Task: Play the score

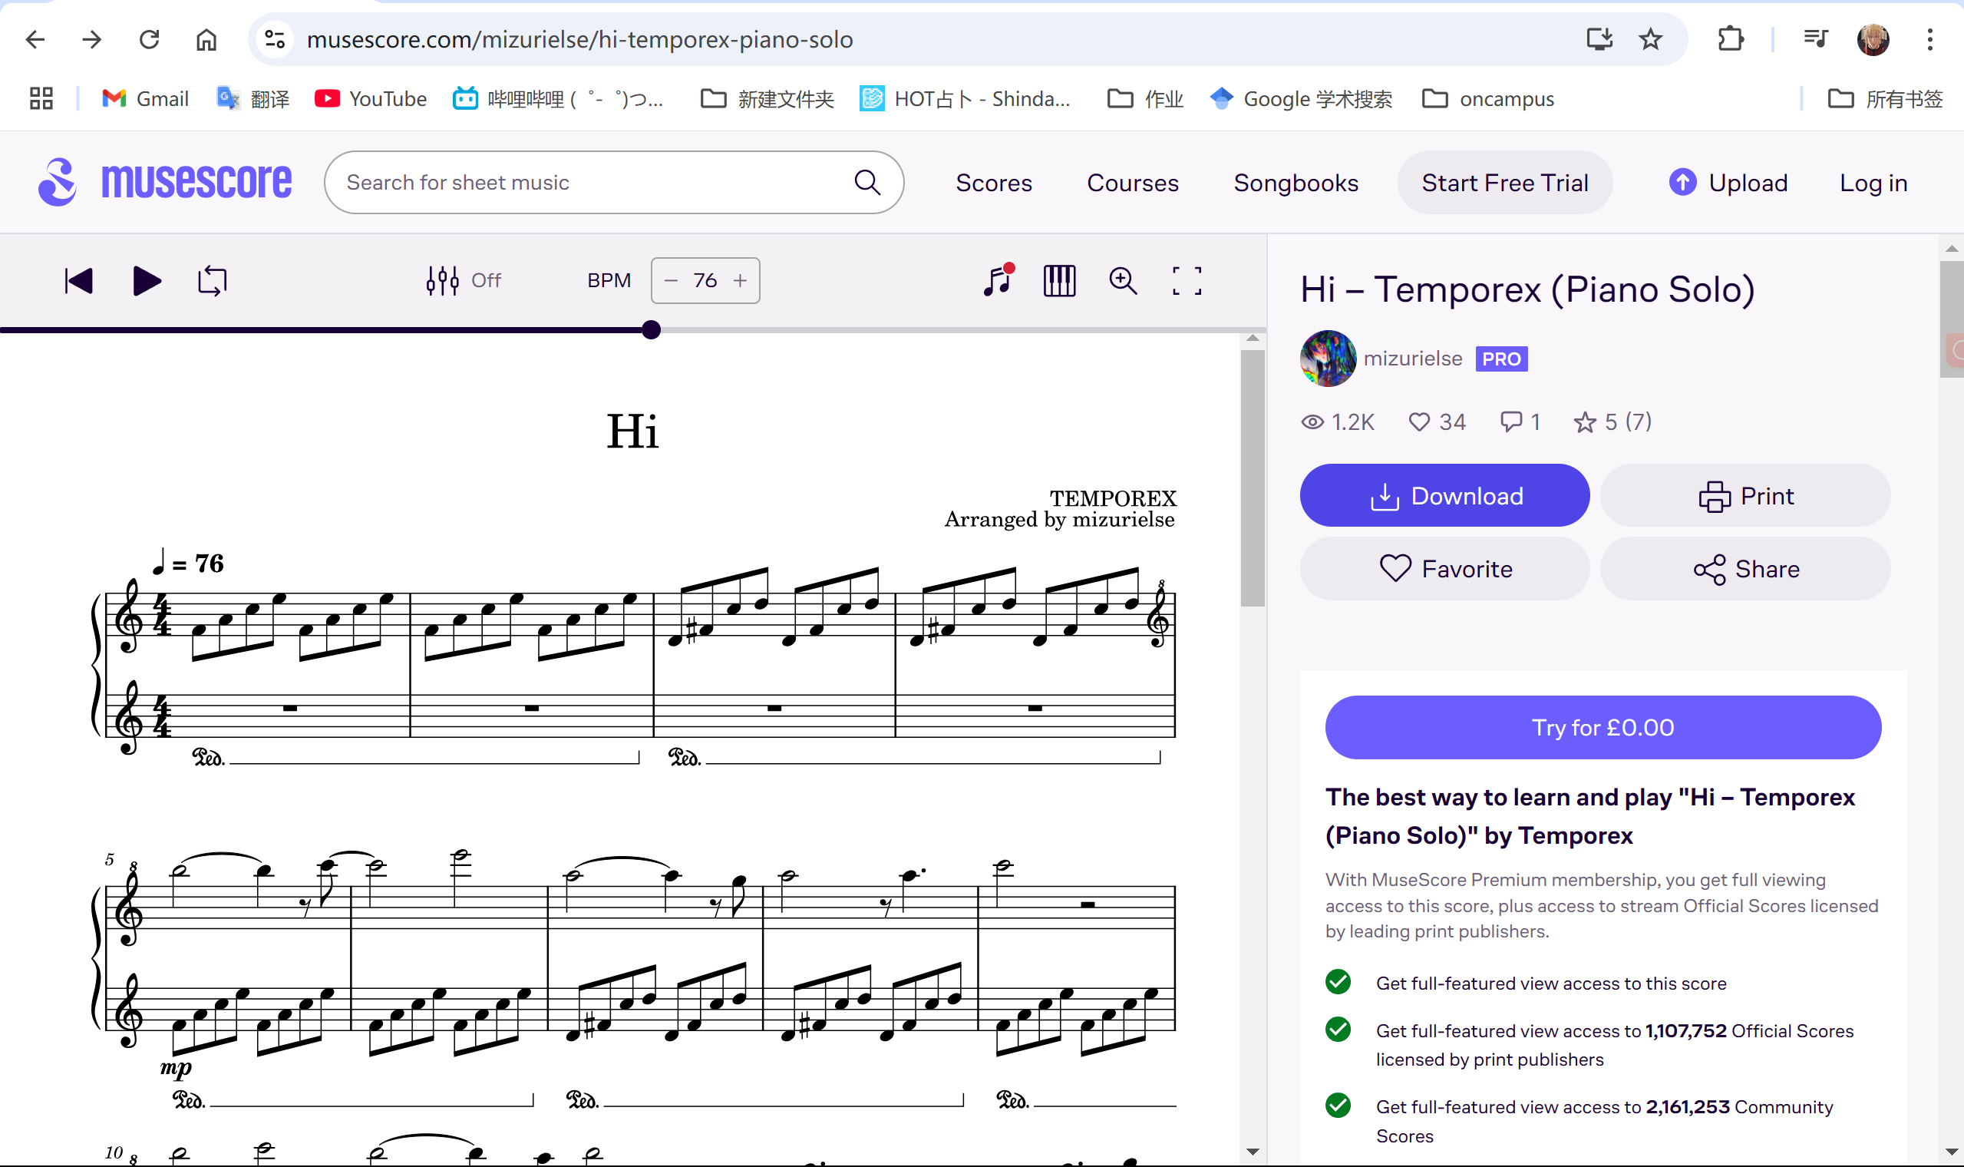Action: coord(147,281)
